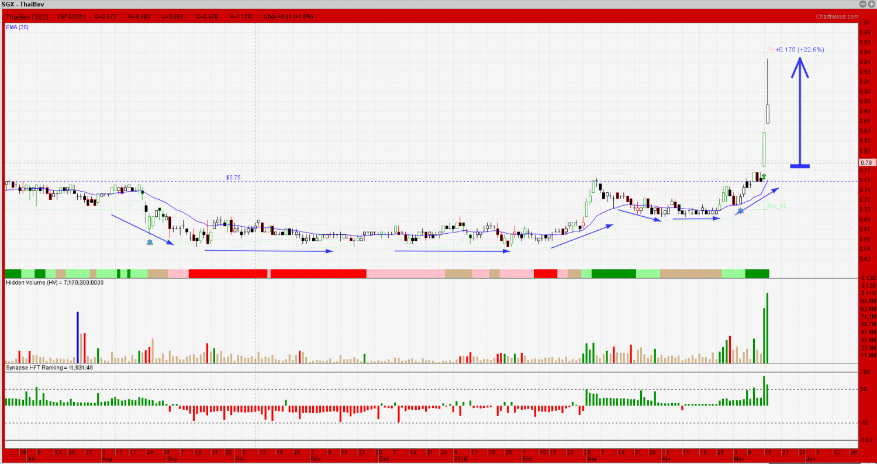Image resolution: width=877 pixels, height=464 pixels.
Task: Click the long red segment of trend color bar
Action: [319, 273]
